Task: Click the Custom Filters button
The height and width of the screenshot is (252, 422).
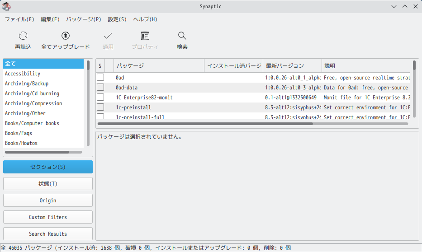Action: 48,217
